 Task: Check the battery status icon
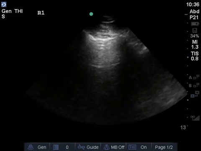click(x=195, y=24)
